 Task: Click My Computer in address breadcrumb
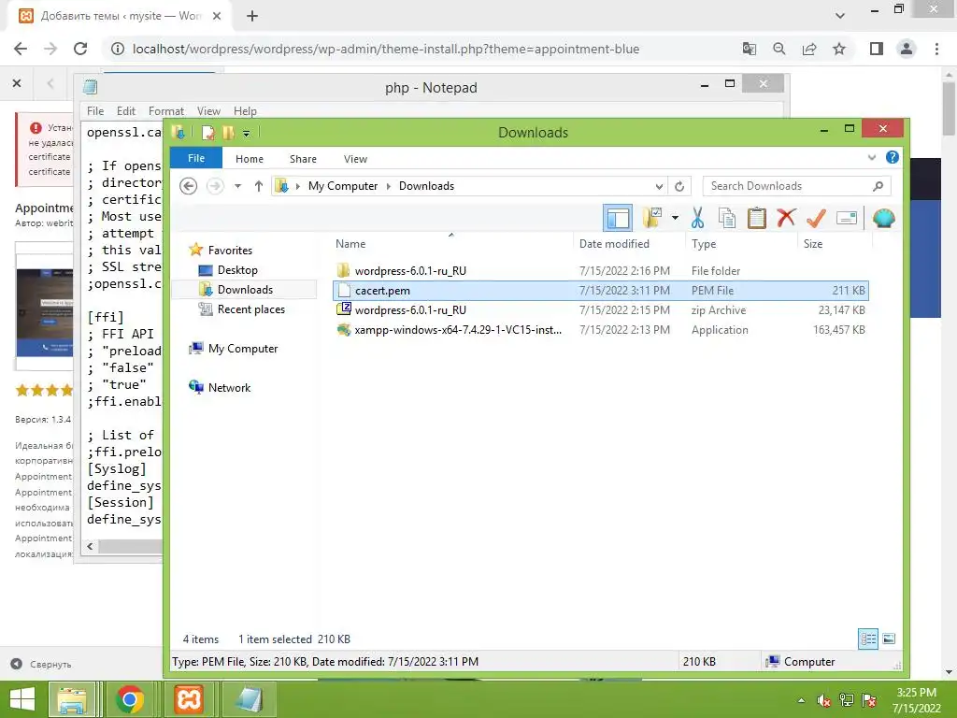[x=342, y=186]
